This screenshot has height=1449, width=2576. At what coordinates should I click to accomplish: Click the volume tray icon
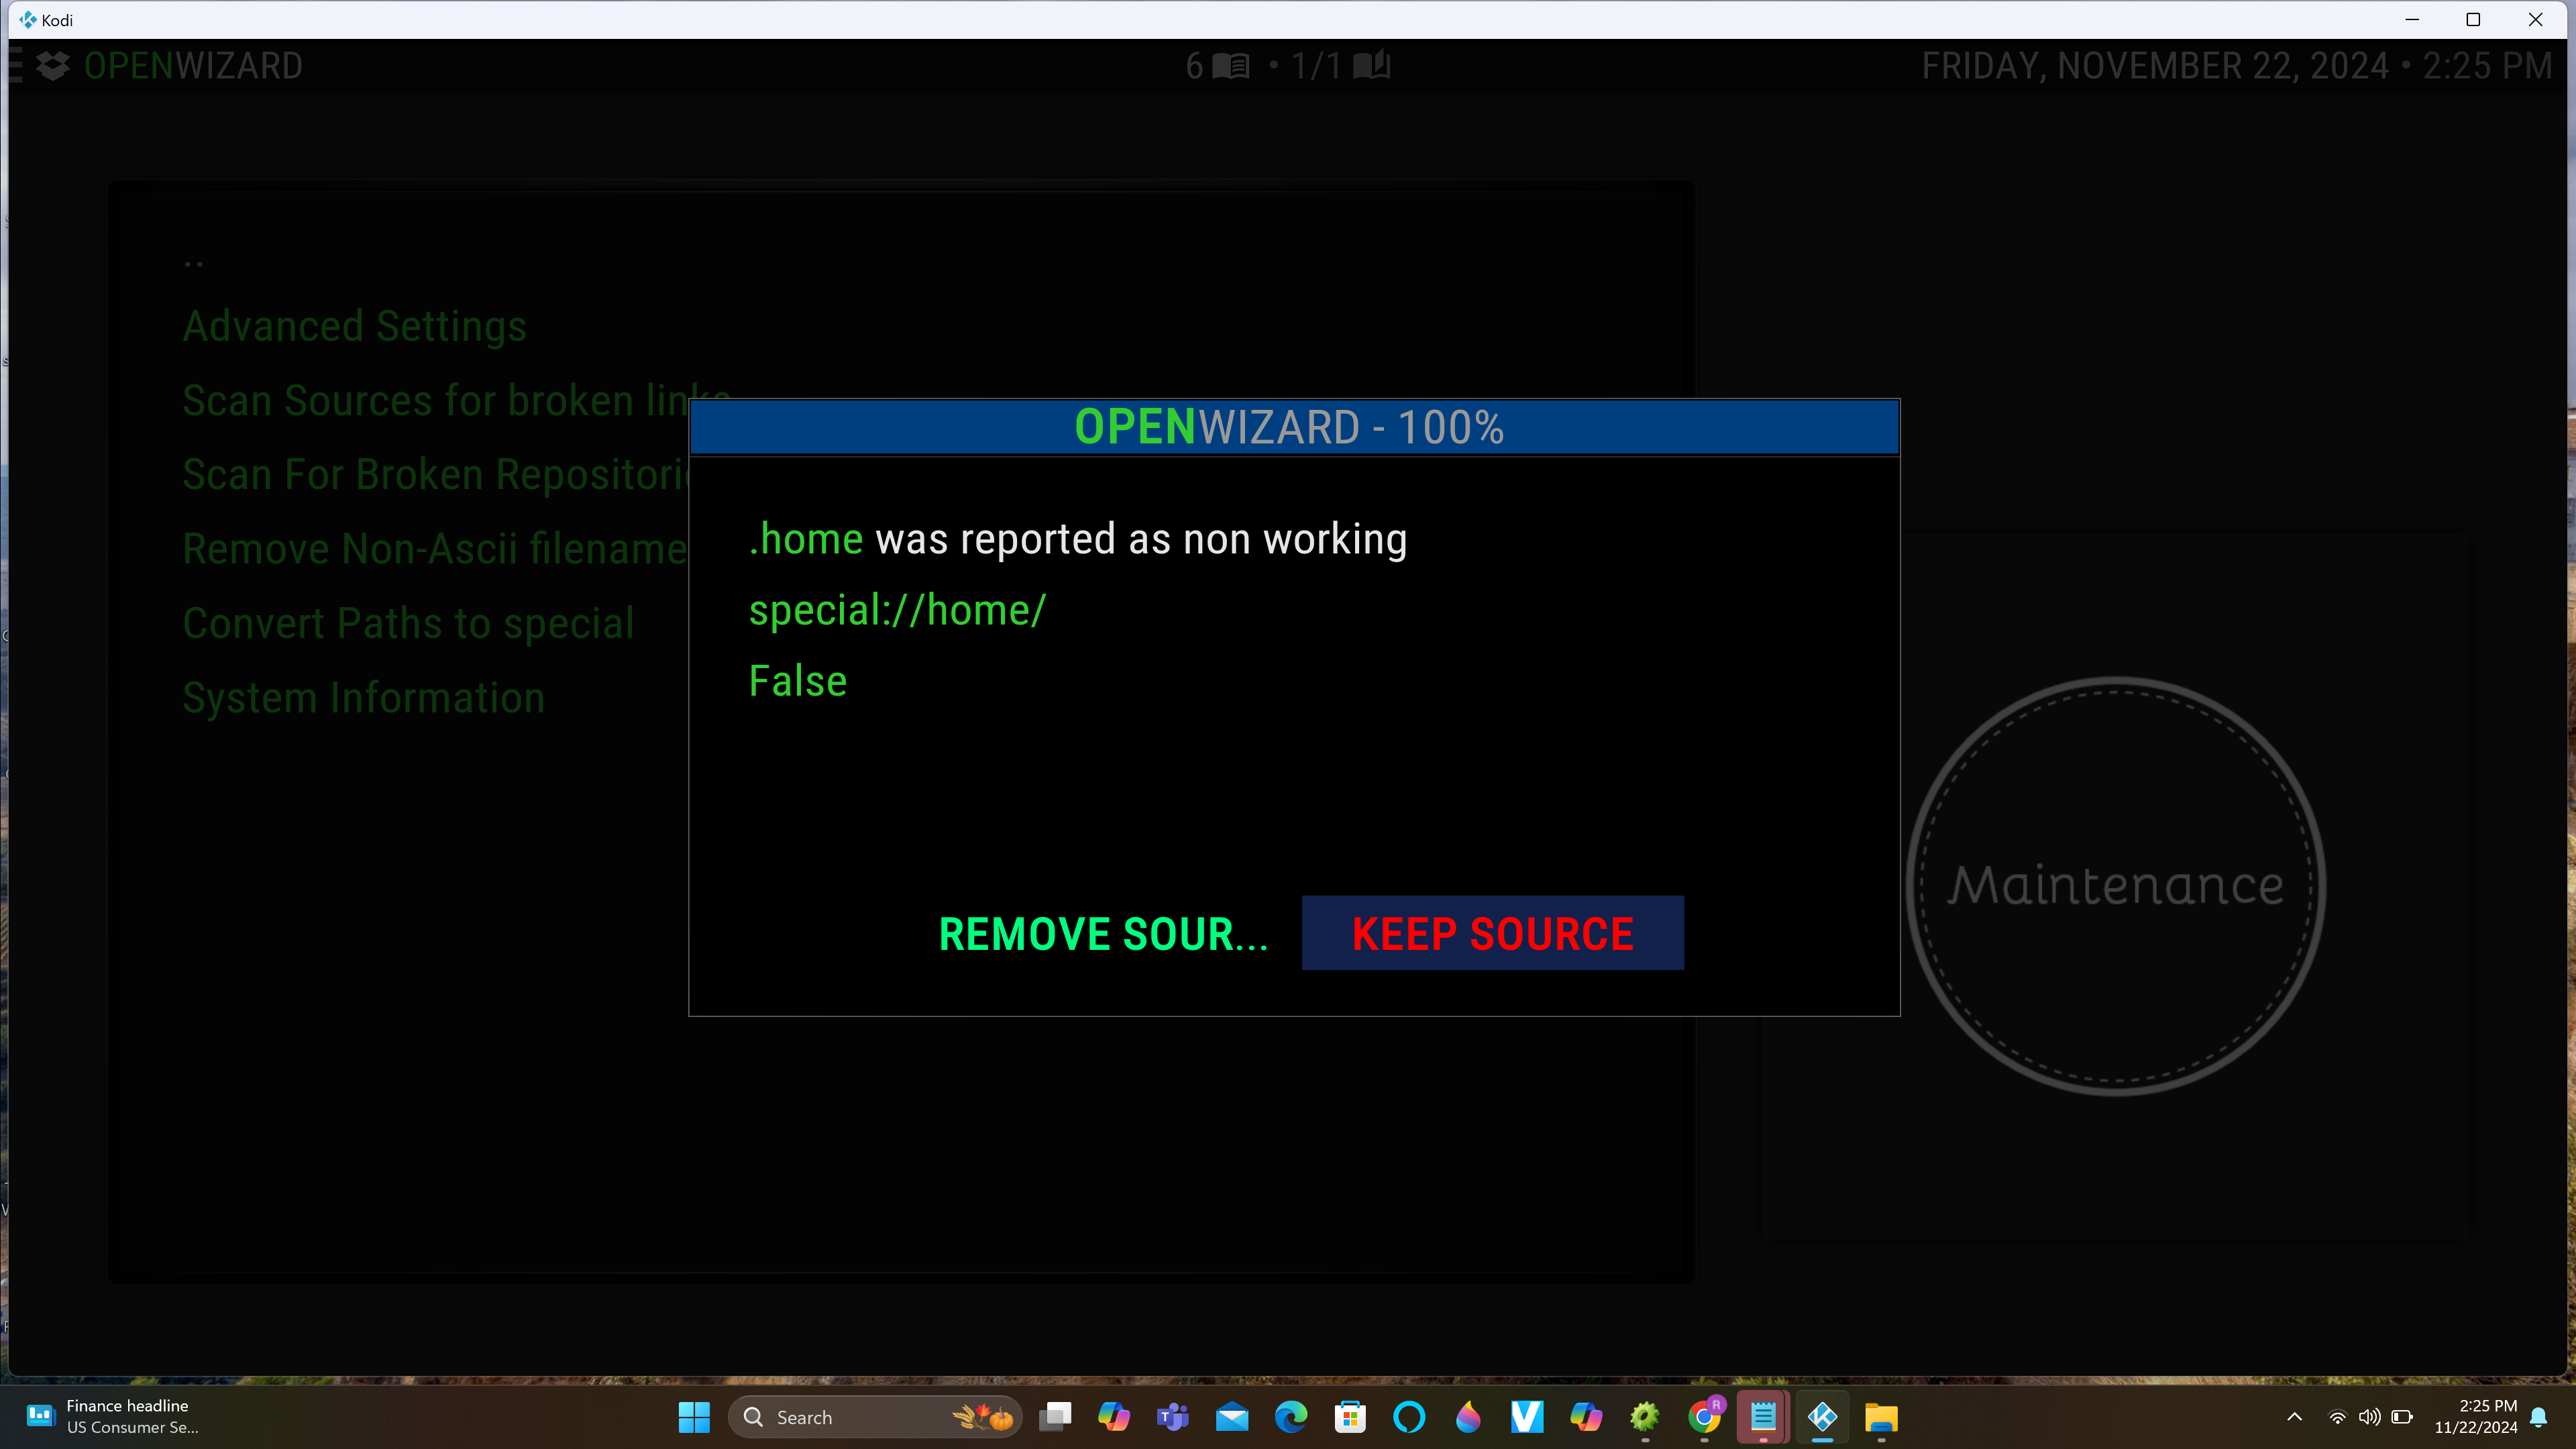click(2369, 1417)
